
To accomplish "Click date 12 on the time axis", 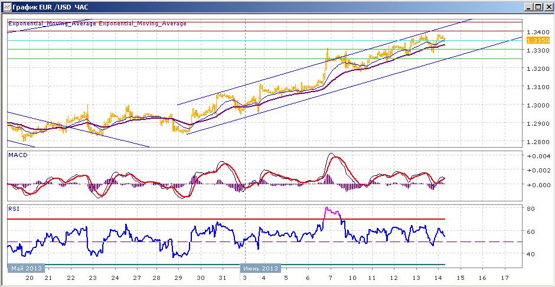I will [x=394, y=278].
